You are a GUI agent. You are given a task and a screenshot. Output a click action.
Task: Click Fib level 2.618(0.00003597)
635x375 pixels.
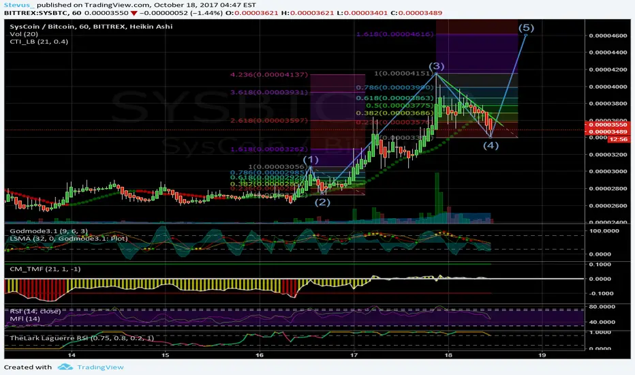[269, 121]
